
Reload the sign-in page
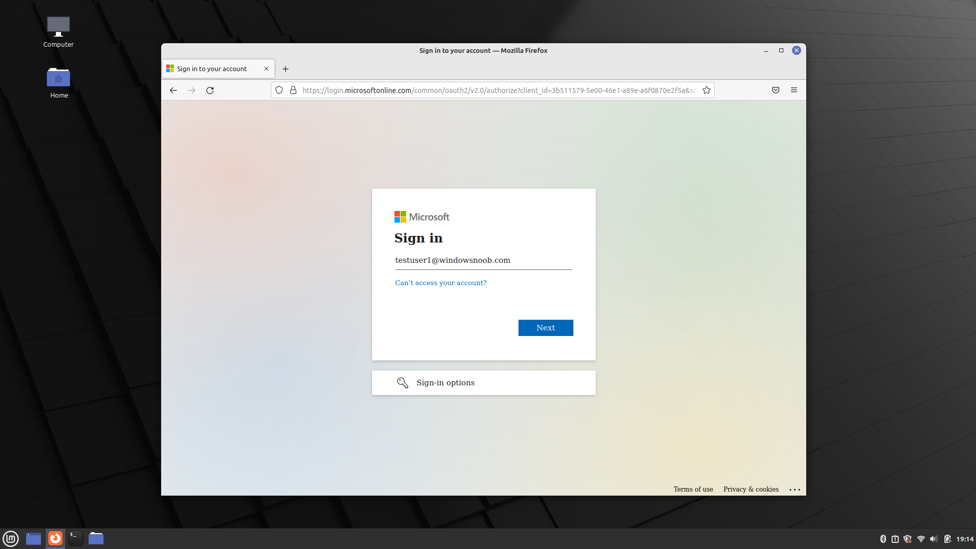coord(210,90)
